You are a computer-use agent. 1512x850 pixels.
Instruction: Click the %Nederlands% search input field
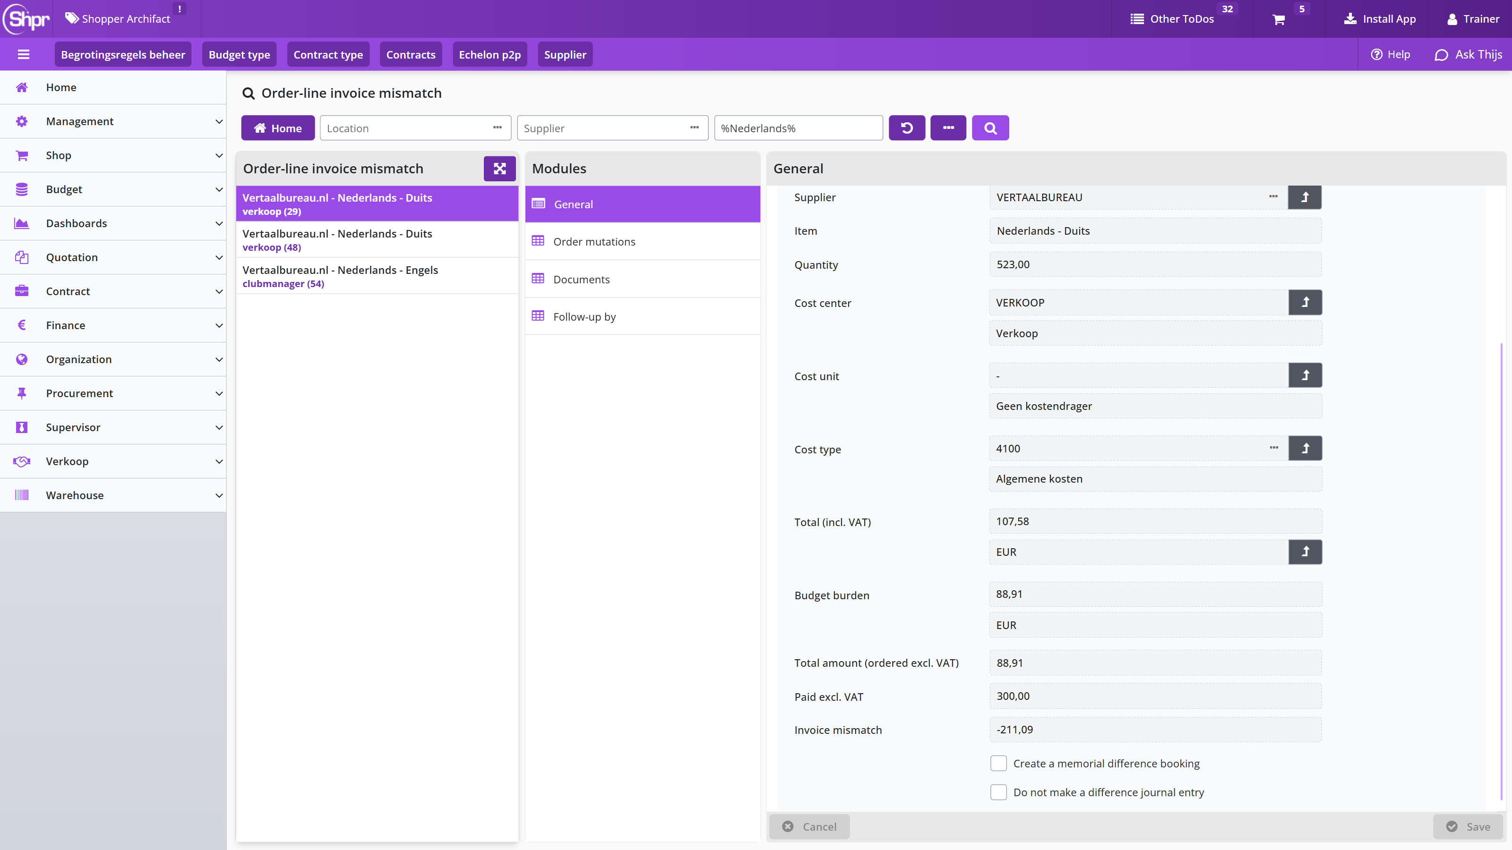[x=798, y=128]
